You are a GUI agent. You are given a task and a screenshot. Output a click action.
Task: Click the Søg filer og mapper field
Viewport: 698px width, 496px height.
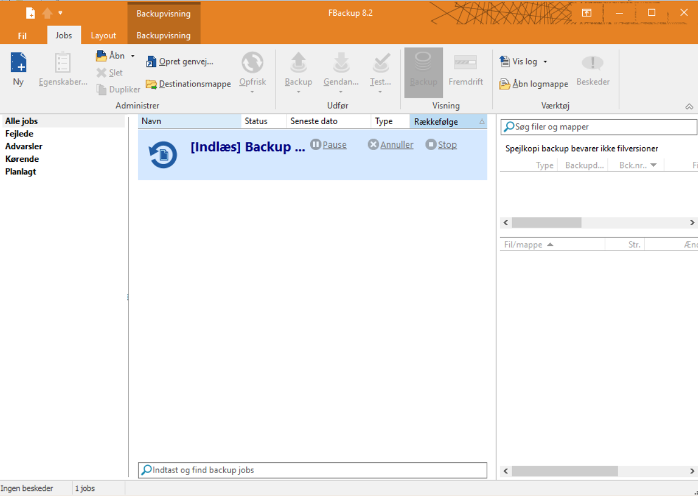pyautogui.click(x=599, y=127)
